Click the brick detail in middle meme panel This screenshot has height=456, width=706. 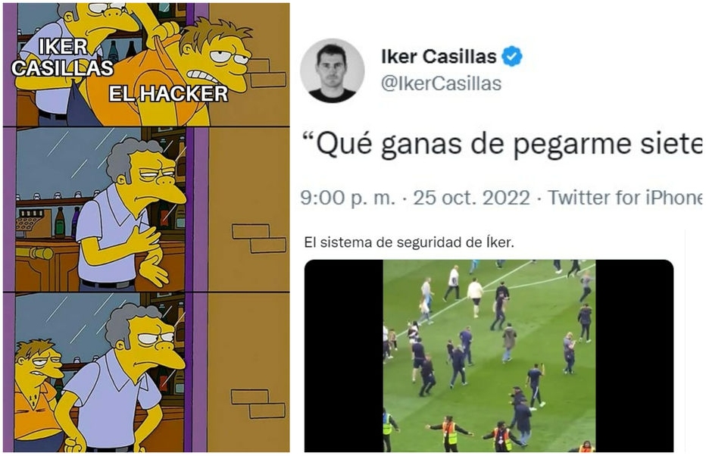point(259,238)
